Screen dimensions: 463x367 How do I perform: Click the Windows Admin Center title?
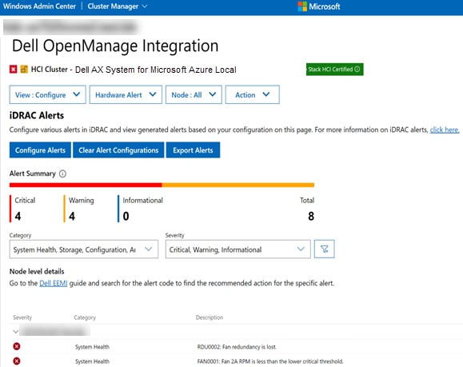(39, 6)
